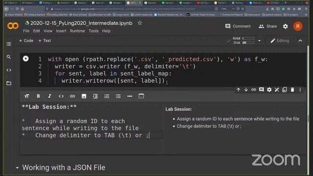Add a comment to the cell
Screen dimensions: 313x176
pyautogui.click(x=261, y=90)
